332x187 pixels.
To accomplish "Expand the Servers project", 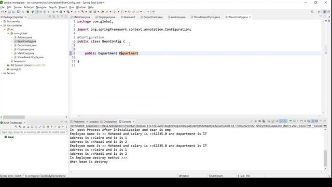I will click(x=2, y=73).
